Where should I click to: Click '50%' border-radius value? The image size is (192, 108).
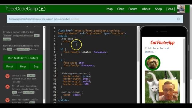click(x=86, y=84)
